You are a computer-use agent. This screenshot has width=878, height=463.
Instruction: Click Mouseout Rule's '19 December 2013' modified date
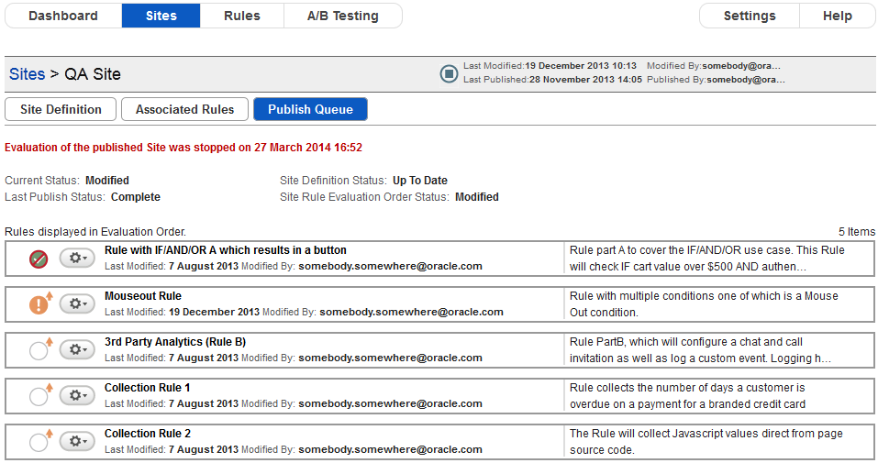(214, 312)
